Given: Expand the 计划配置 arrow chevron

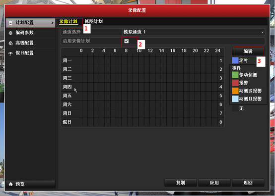Looking at the screenshot, I should (52, 23).
